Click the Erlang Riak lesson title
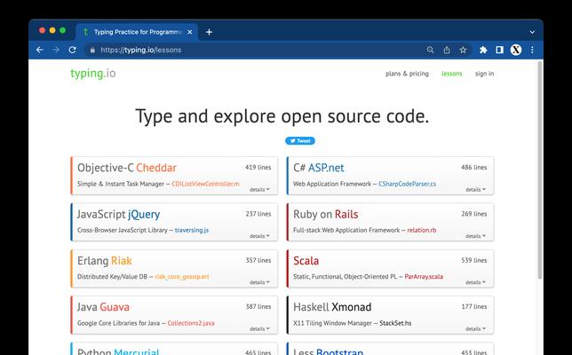 [104, 261]
